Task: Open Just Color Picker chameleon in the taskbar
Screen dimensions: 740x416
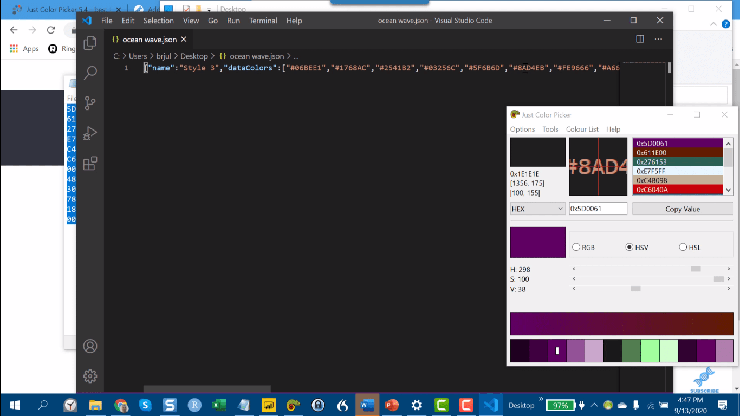Action: coord(293,405)
